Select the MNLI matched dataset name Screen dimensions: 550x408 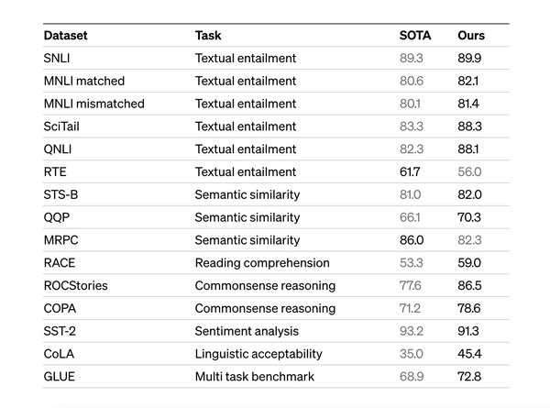[x=83, y=82]
